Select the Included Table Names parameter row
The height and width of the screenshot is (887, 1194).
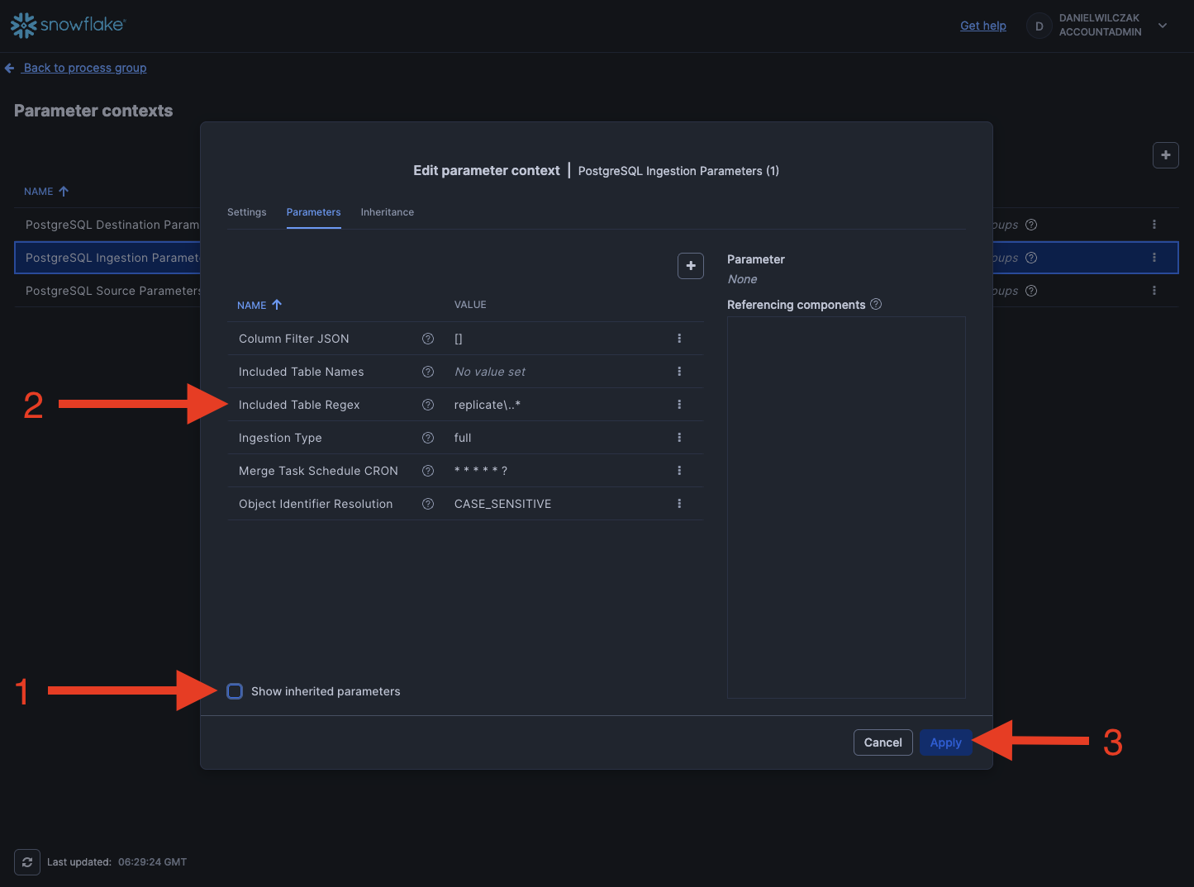(x=302, y=372)
